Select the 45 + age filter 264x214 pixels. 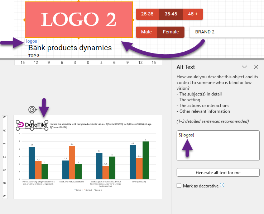point(193,14)
